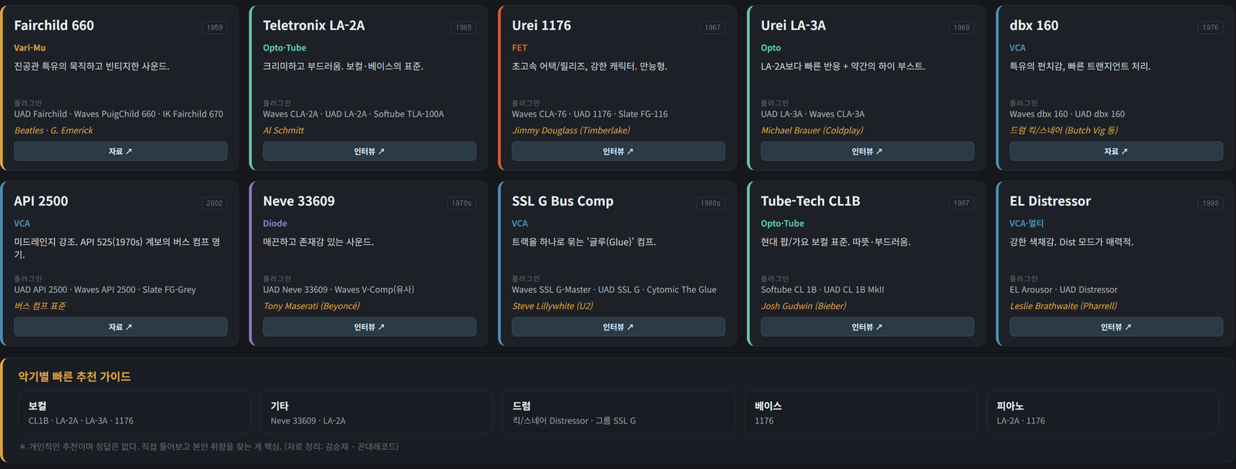Click the Urei 1176 인터뷰 button

(618, 151)
